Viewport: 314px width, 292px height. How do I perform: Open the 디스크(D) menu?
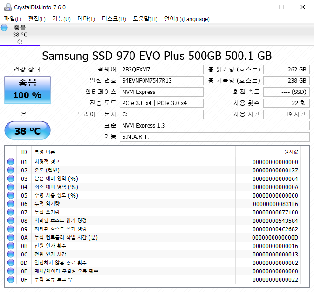[x=114, y=19]
